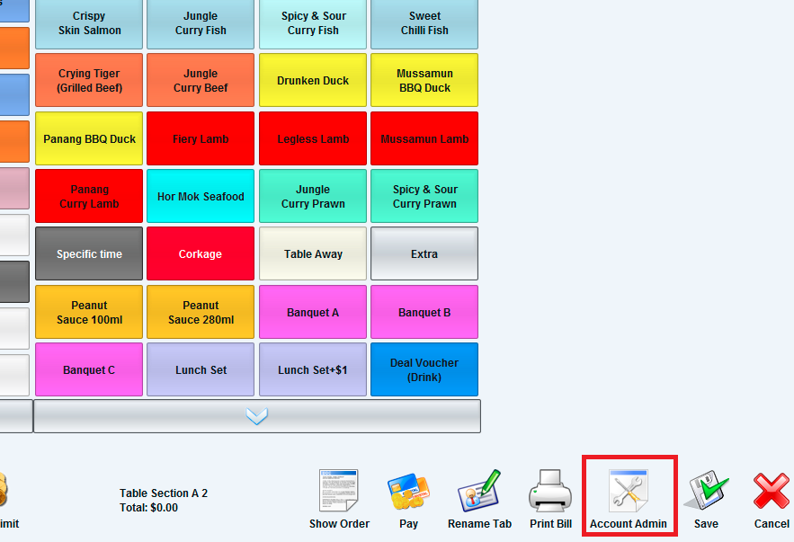Viewport: 794px width, 542px height.
Task: Add Peanut Sauce 280ml
Action: tap(201, 312)
